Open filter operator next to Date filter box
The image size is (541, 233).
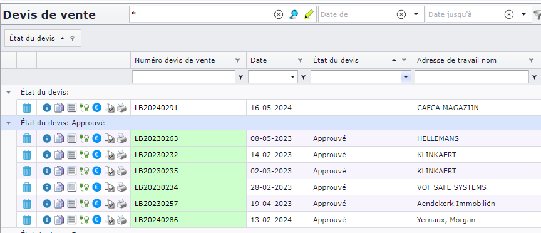[303, 77]
